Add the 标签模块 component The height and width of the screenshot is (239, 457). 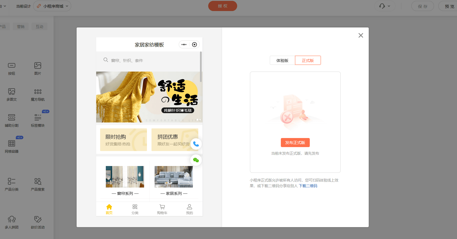38,120
